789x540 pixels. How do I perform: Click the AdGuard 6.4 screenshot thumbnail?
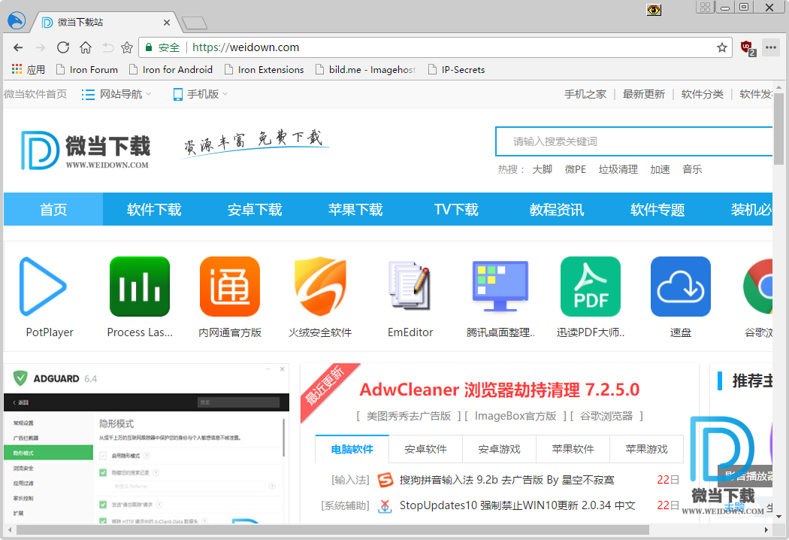pos(147,444)
